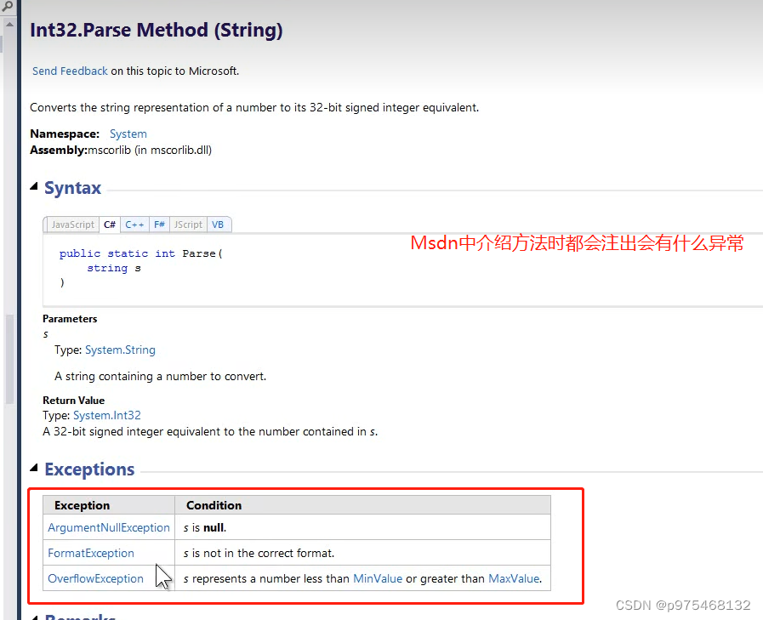Click 'public static int Parse(' code line

click(x=141, y=253)
